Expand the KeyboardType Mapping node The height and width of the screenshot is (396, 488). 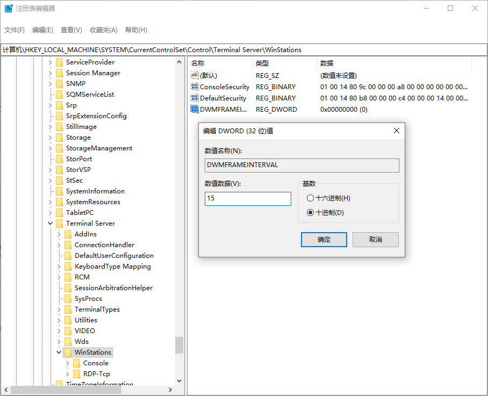pos(59,267)
